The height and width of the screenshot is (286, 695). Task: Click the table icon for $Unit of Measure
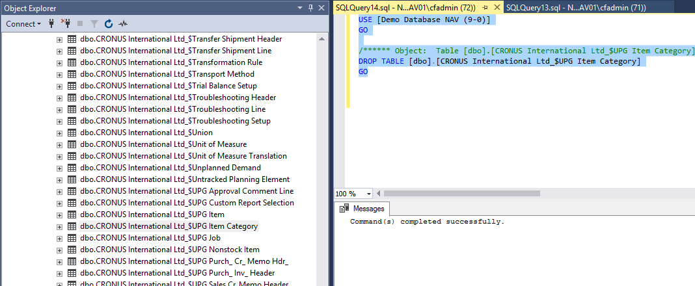[x=72, y=145]
